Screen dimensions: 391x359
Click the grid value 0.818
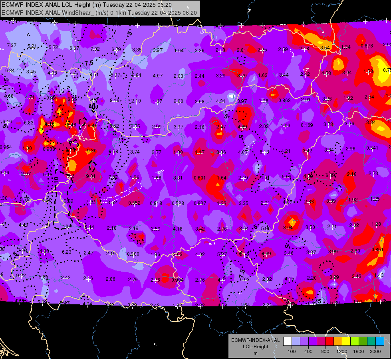coord(156,203)
